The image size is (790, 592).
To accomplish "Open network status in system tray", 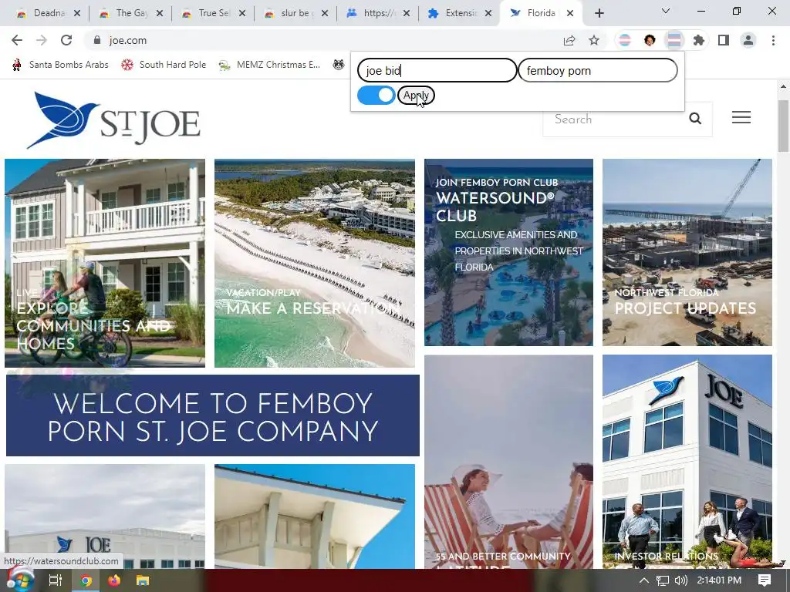I will pyautogui.click(x=663, y=580).
